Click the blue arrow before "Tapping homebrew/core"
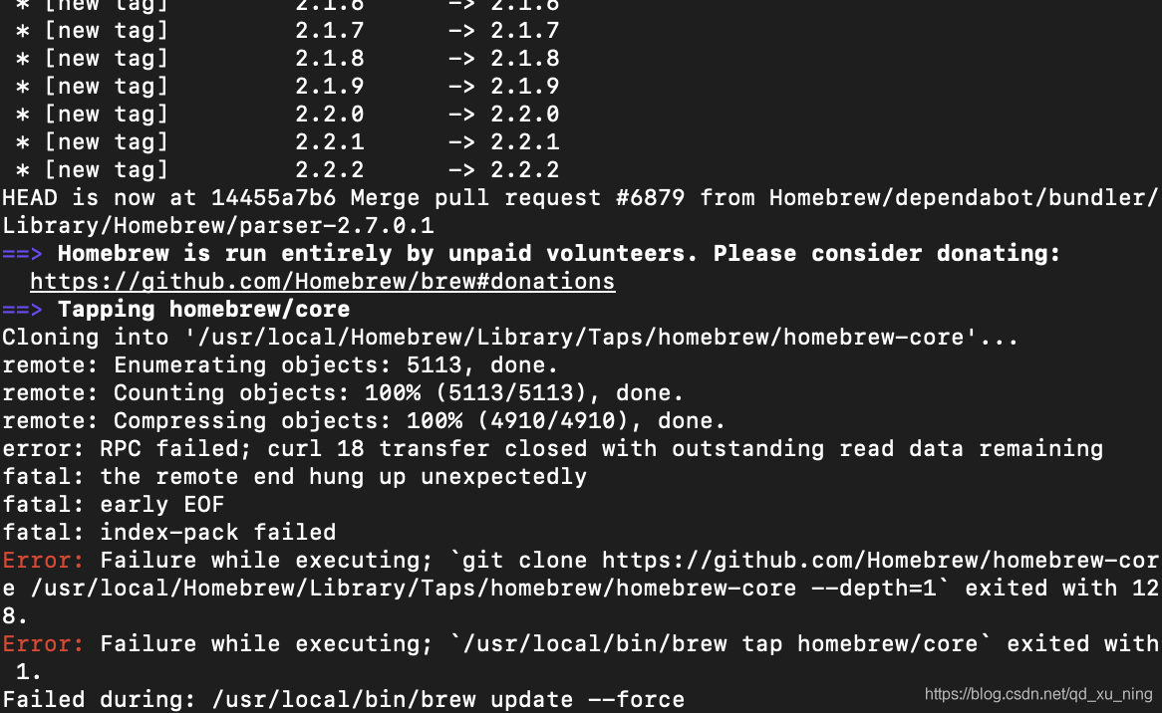Image resolution: width=1162 pixels, height=713 pixels. (x=22, y=310)
